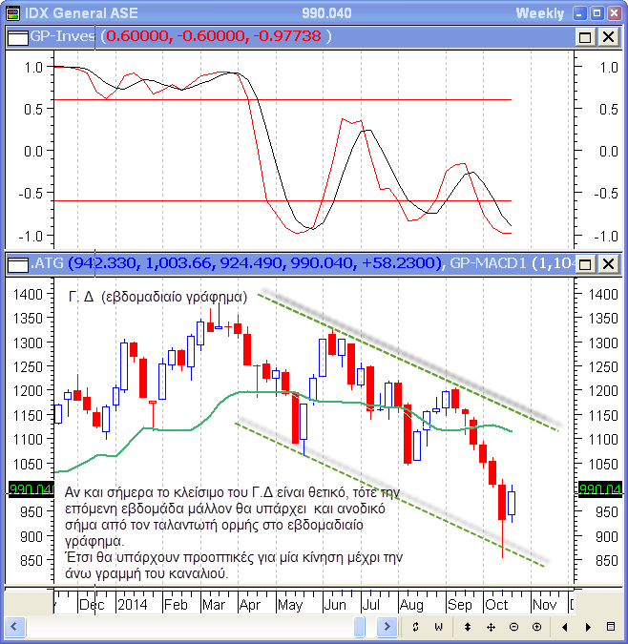Maximize the GP-Inves indicator pane

pyautogui.click(x=585, y=36)
